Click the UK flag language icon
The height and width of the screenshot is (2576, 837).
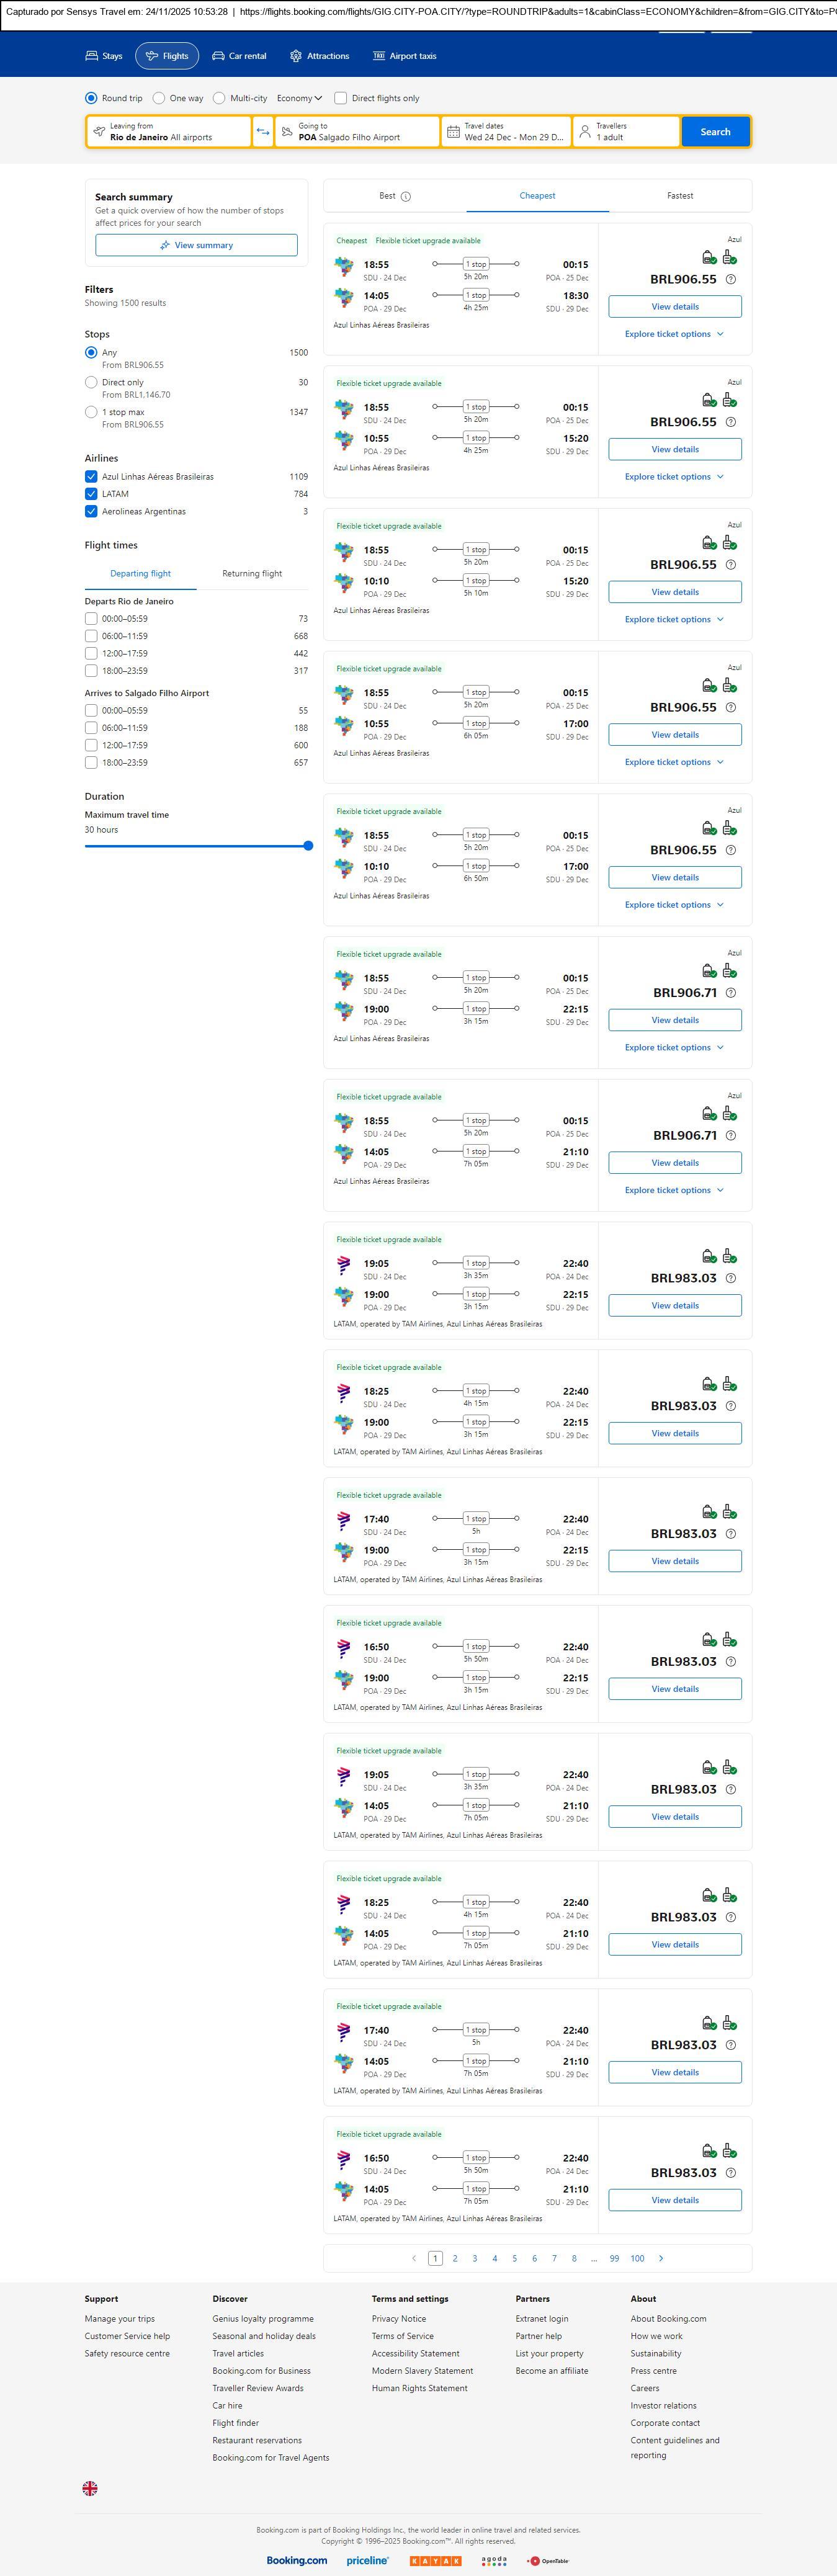pos(90,2488)
